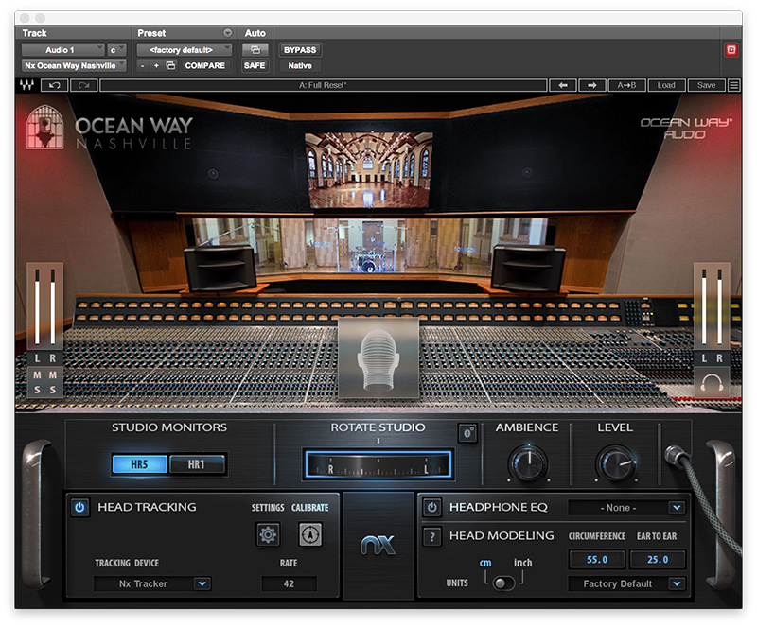The width and height of the screenshot is (757, 627).
Task: Click the Ocean Way Nashville church logo
Action: click(x=44, y=127)
